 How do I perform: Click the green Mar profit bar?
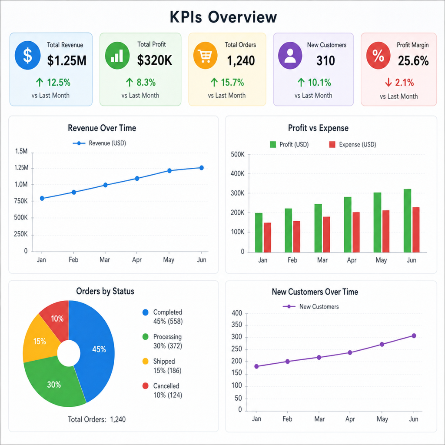point(318,228)
